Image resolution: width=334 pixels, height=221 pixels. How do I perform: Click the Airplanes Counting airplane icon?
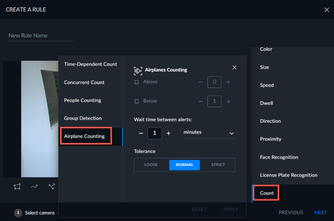pyautogui.click(x=138, y=70)
